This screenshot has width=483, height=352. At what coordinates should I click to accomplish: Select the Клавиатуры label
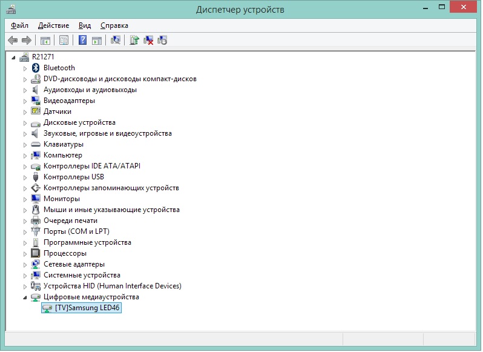64,144
